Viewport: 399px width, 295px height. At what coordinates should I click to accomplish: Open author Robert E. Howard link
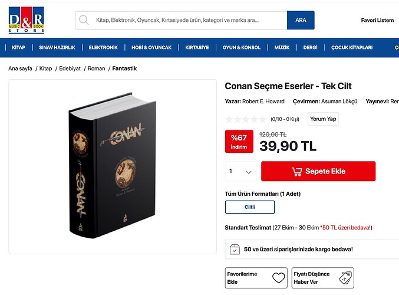pyautogui.click(x=264, y=101)
